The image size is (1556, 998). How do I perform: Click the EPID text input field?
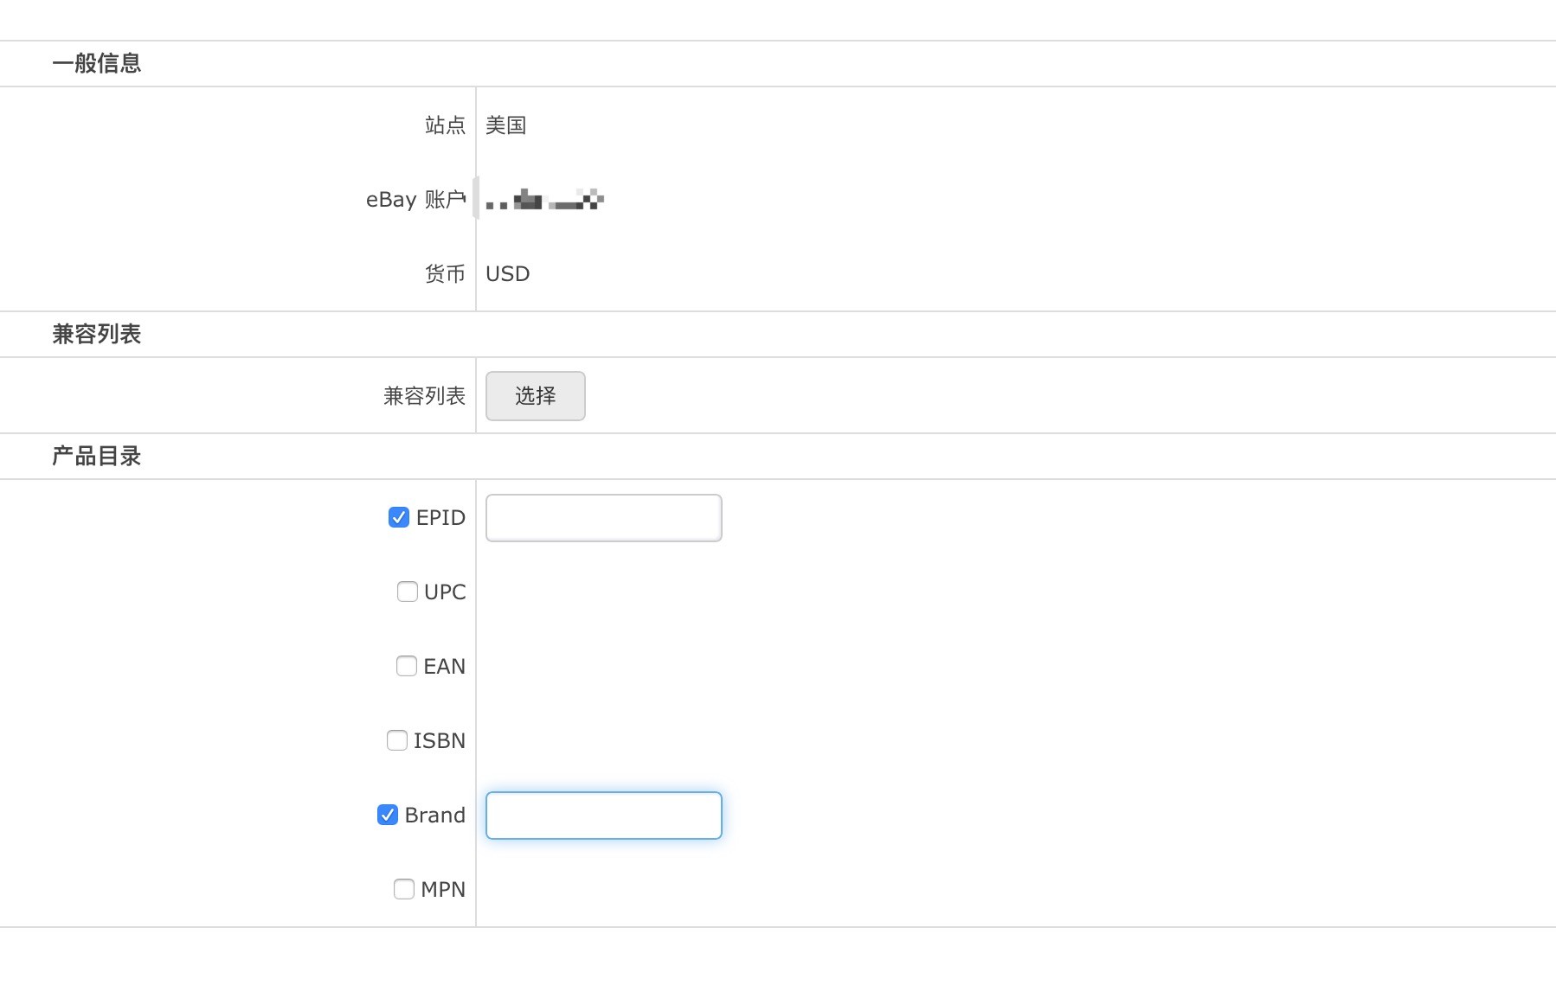(603, 518)
